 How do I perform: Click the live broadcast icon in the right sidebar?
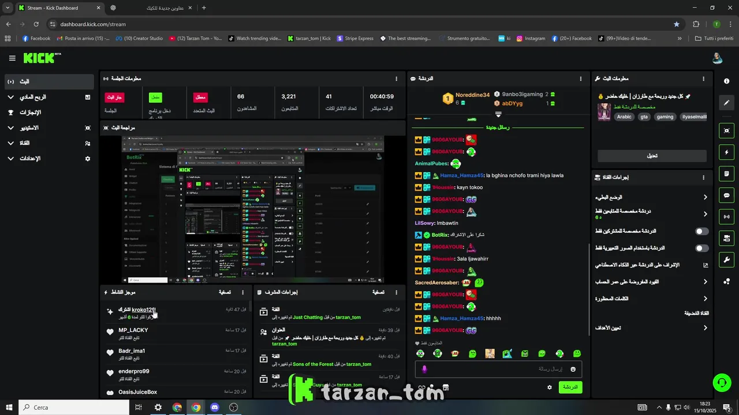[x=726, y=217]
